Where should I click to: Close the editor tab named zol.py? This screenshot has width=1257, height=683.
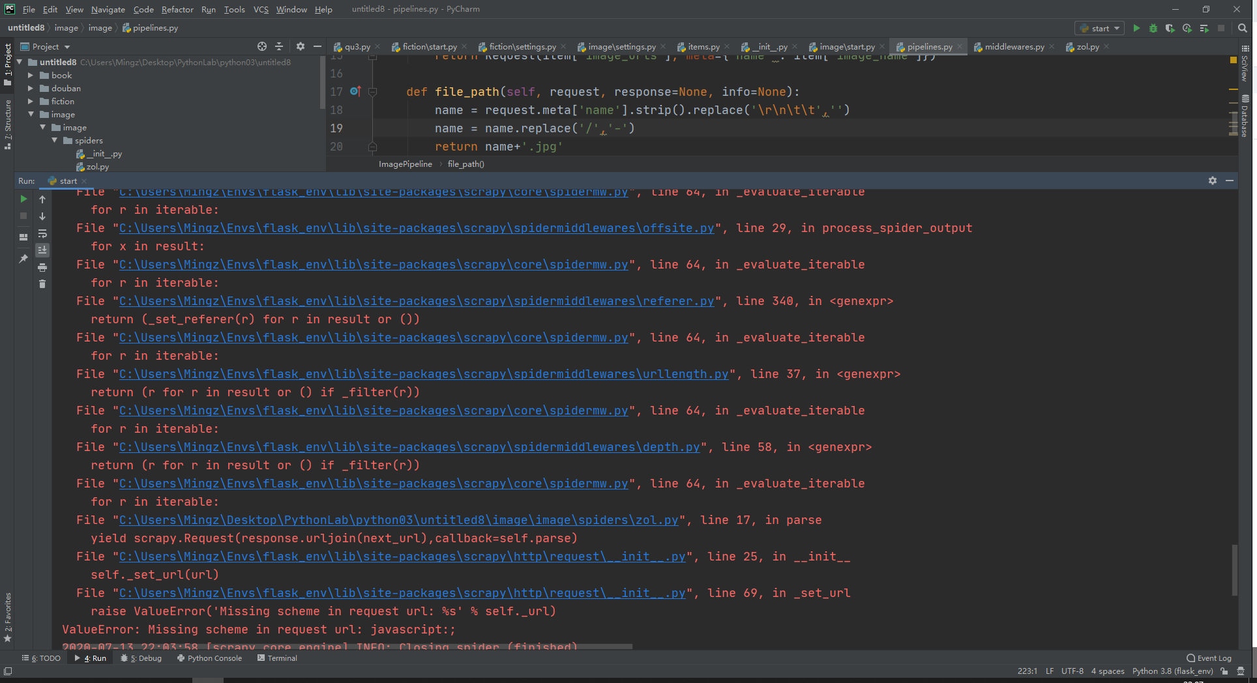pyautogui.click(x=1106, y=47)
